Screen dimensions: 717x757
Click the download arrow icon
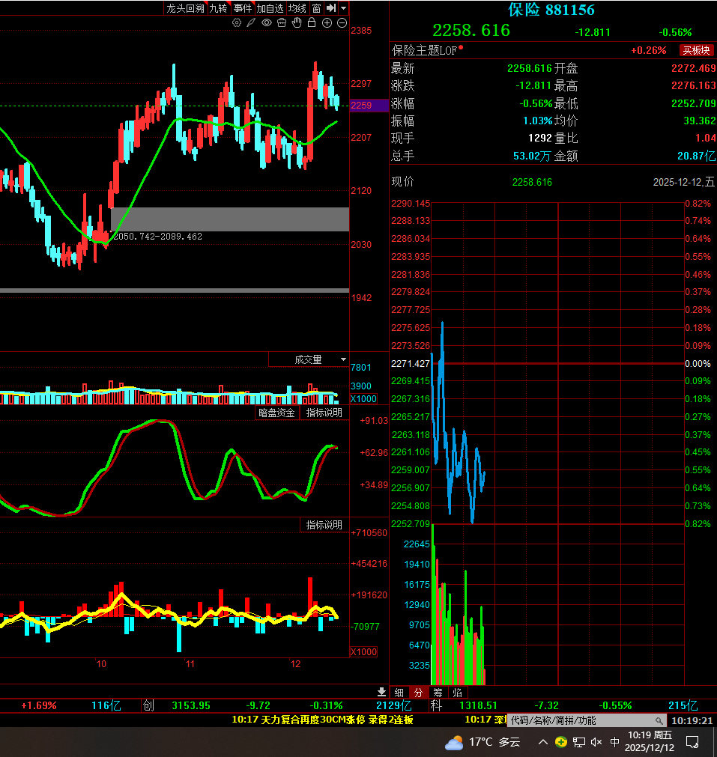coord(381,692)
